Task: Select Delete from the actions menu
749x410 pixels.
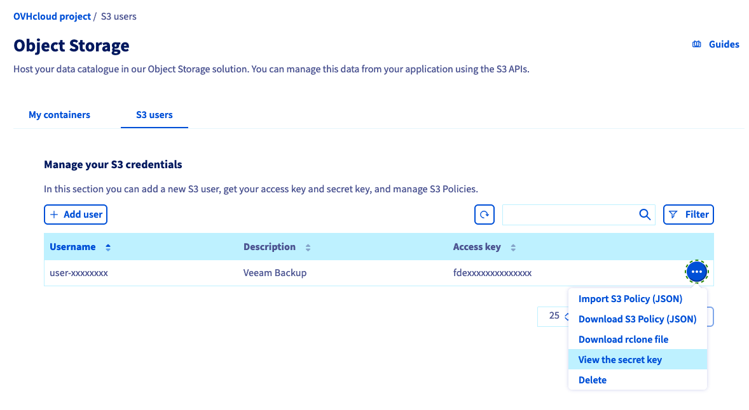Action: pyautogui.click(x=592, y=380)
